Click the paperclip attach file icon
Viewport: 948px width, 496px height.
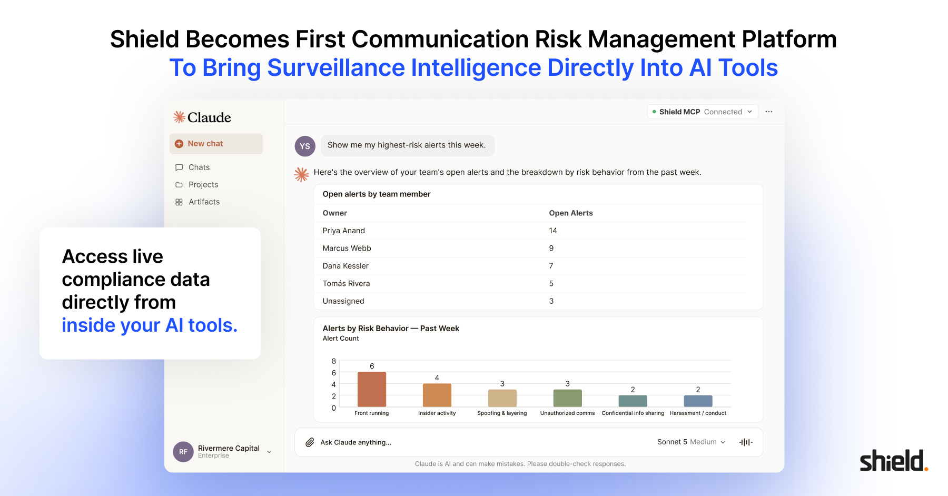click(x=310, y=442)
